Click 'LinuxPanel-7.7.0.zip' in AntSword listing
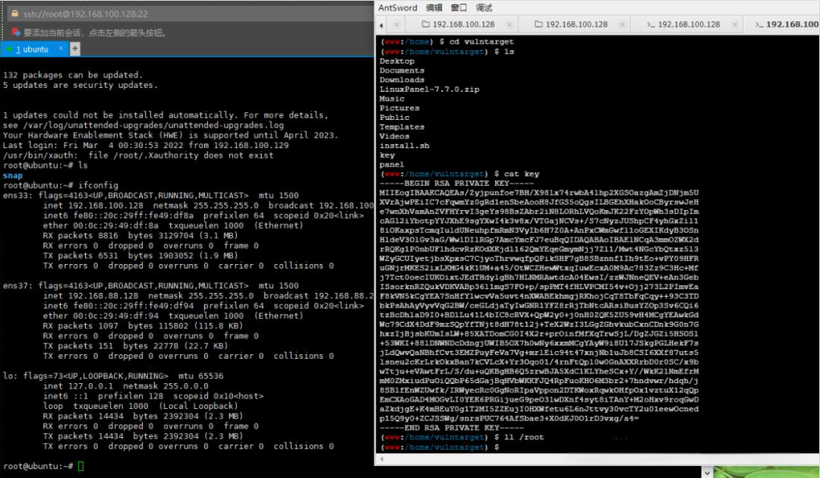The height and width of the screenshot is (478, 820). tap(429, 90)
